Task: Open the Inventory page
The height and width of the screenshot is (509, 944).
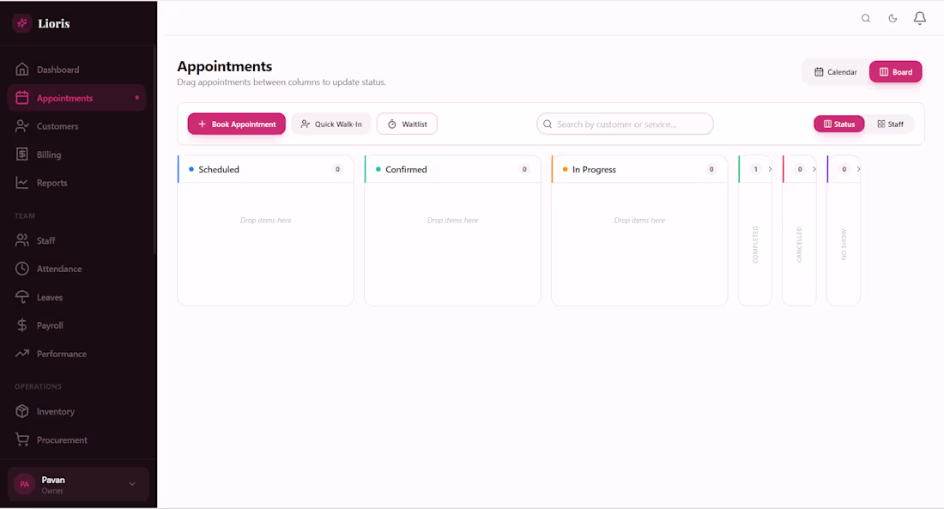Action: pos(77,411)
